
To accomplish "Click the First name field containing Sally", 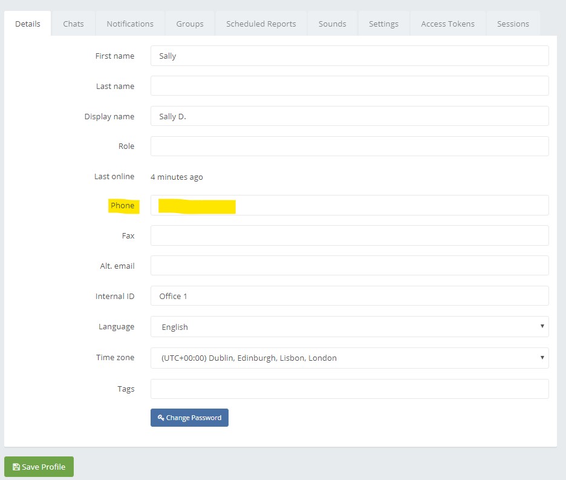I will pos(349,56).
